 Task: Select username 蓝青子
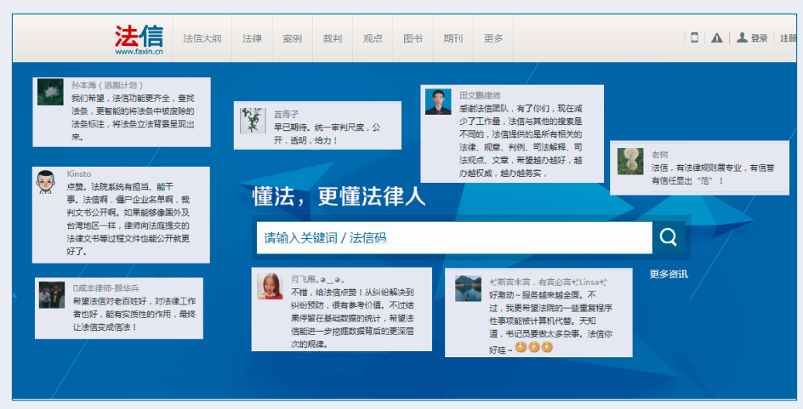coord(287,115)
